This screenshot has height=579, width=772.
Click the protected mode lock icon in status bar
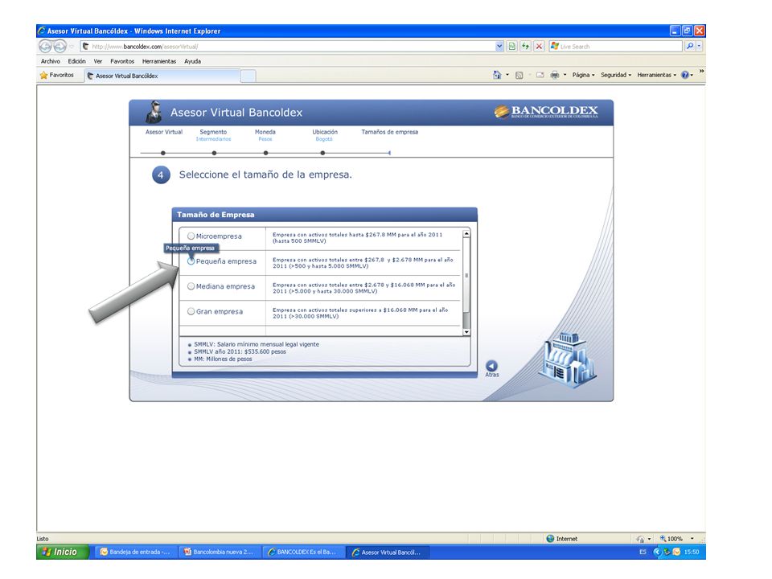[x=640, y=539]
